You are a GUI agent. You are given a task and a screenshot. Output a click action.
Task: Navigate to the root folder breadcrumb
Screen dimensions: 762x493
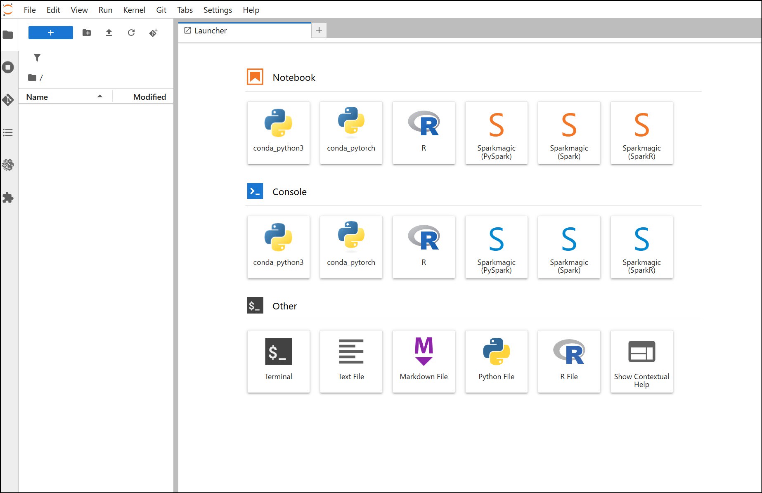coord(35,78)
